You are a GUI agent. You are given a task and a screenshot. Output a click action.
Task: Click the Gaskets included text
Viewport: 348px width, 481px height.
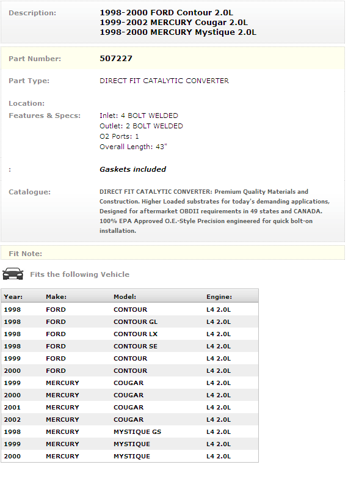click(132, 169)
